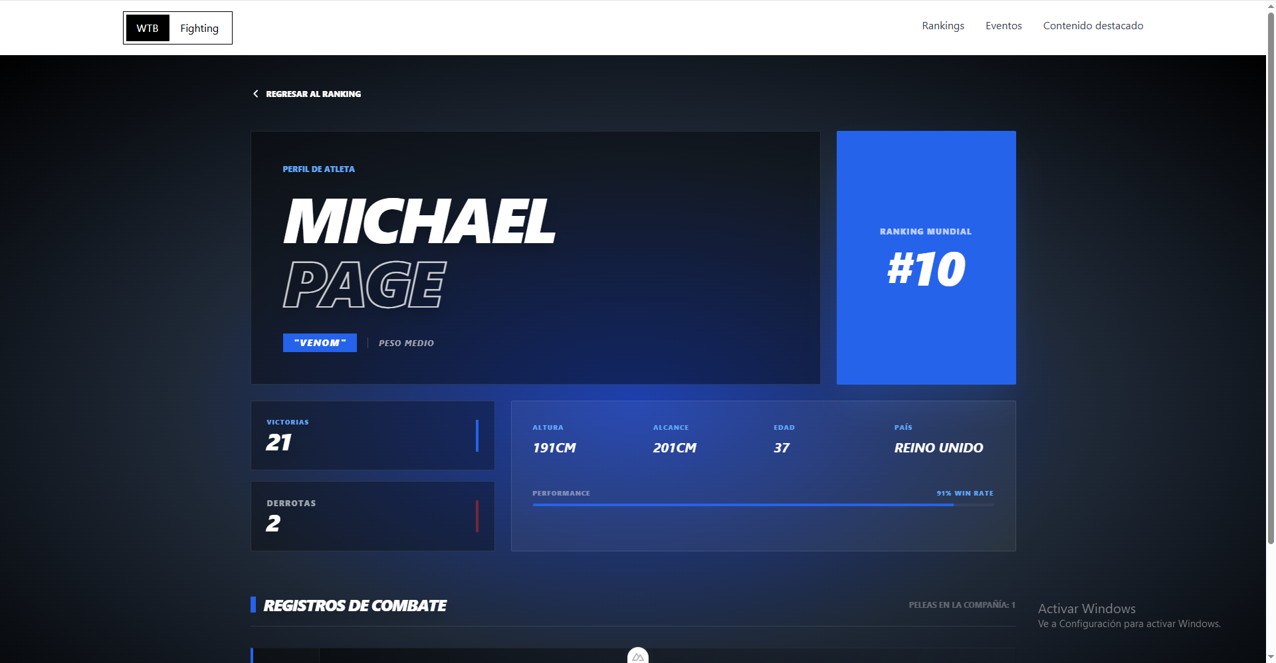The image size is (1276, 663).
Task: Click the scrollbar up arrow
Action: click(x=1271, y=5)
